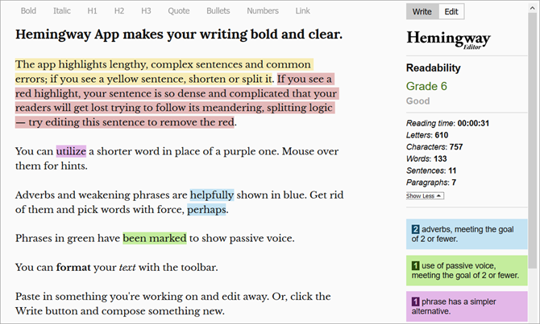Click the blue highlighted word "perhaps"
Viewport: 540px width, 324px height.
[206, 210]
